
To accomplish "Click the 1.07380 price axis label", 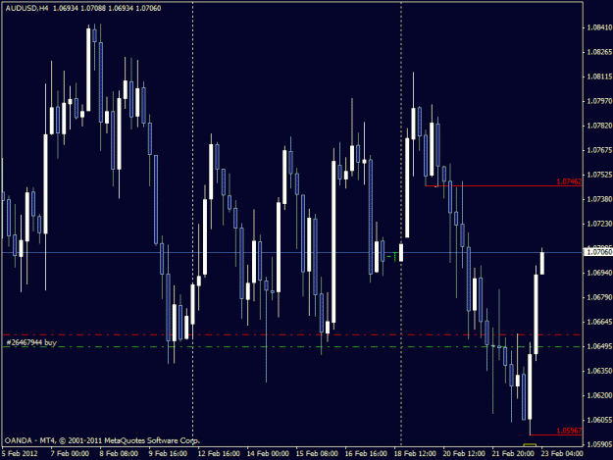I will click(599, 199).
